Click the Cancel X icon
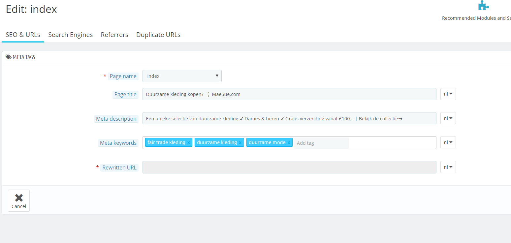Image resolution: width=511 pixels, height=243 pixels. pos(19,197)
